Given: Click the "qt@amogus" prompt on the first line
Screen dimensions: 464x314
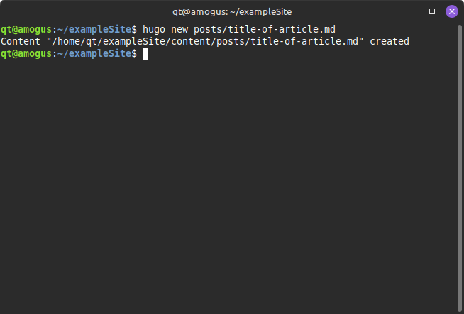Looking at the screenshot, I should (x=26, y=29).
